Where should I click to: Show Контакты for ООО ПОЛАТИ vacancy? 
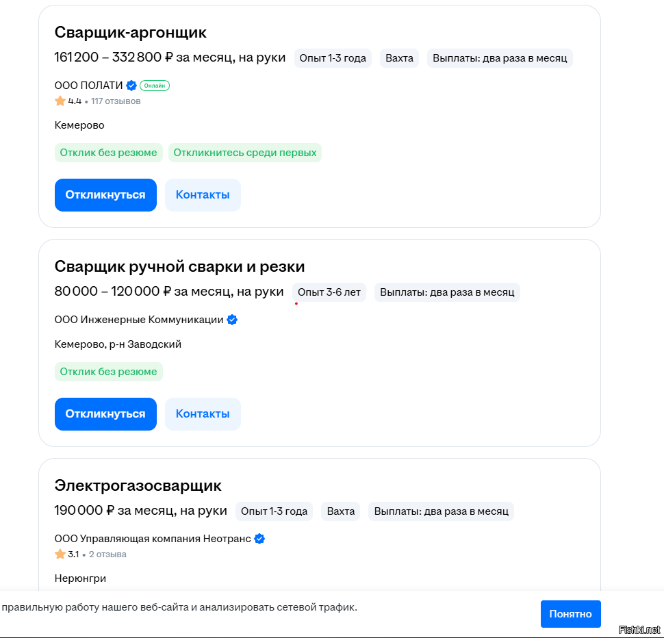pyautogui.click(x=203, y=195)
